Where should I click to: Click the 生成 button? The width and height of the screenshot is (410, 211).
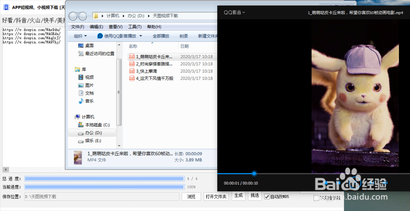[239, 195]
